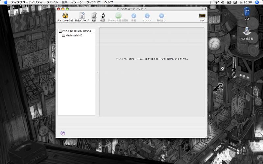The image size is (263, 164).
Task: Click the clock showing 月 20:50
Action: point(246,2)
